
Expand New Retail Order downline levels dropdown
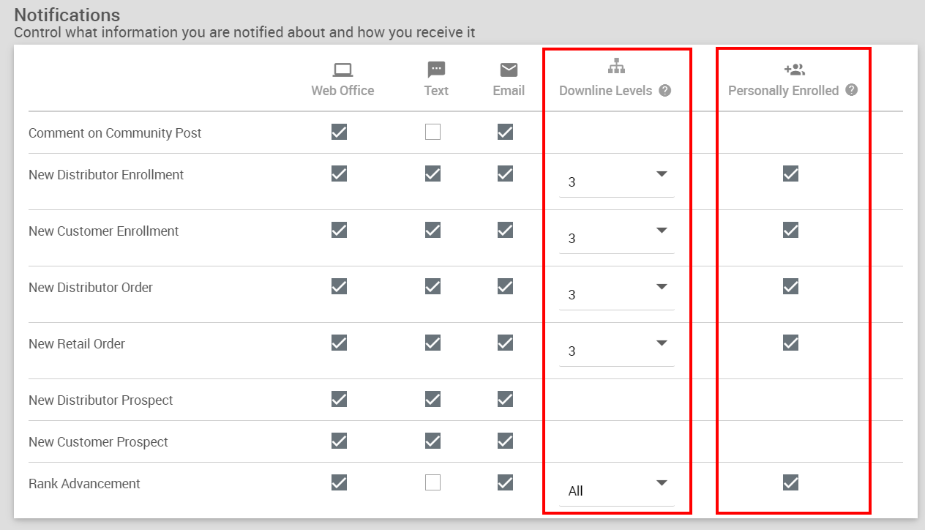[616, 350]
